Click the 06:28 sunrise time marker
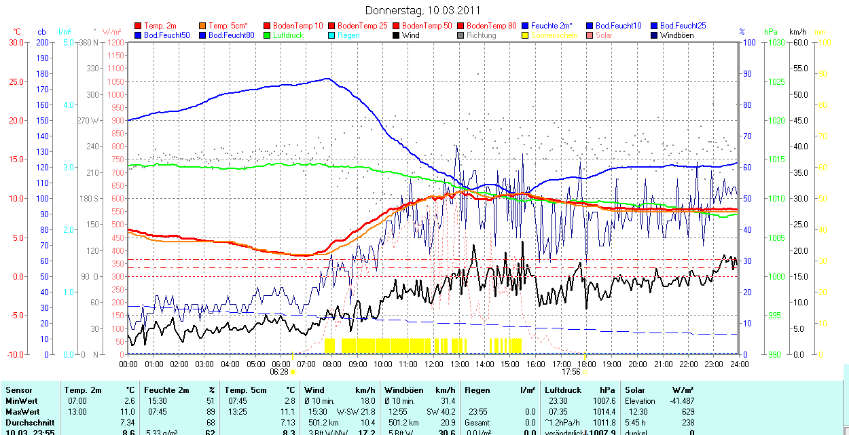The height and width of the screenshot is (435, 849). [279, 372]
